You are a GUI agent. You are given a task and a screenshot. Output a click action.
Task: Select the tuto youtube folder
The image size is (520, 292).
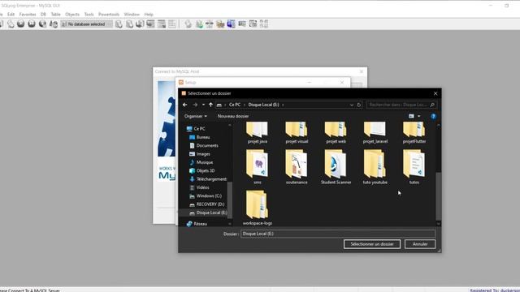tap(375, 167)
